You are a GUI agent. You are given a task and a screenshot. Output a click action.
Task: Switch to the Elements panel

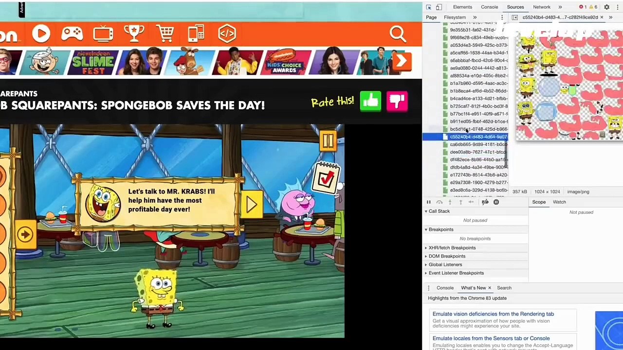click(x=462, y=7)
